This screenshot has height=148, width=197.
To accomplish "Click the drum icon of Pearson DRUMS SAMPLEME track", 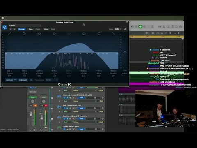I will point(59,97).
